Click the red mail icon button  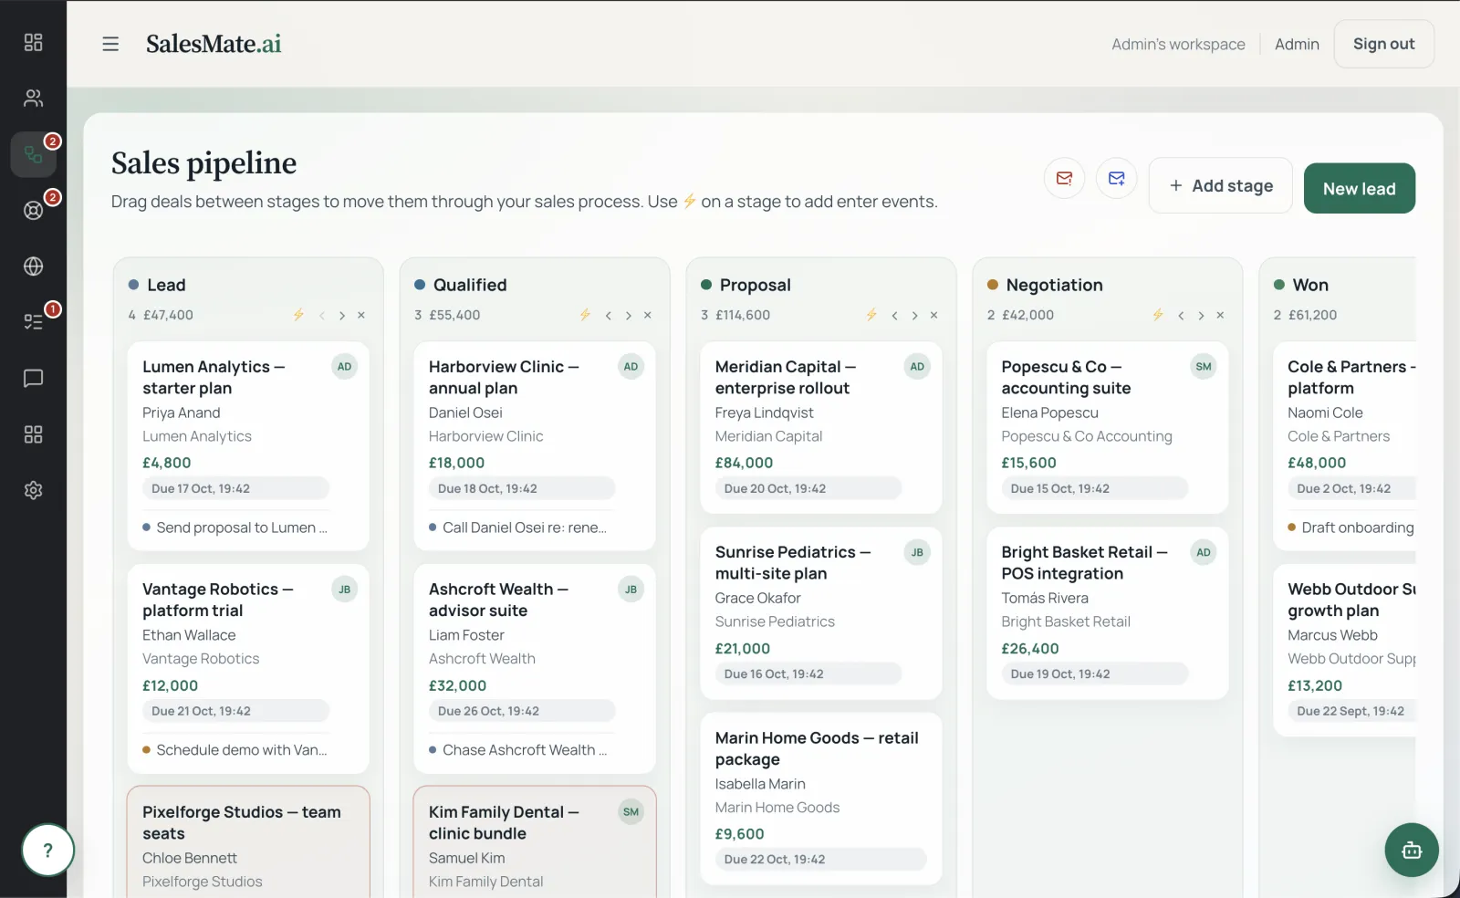tap(1064, 178)
